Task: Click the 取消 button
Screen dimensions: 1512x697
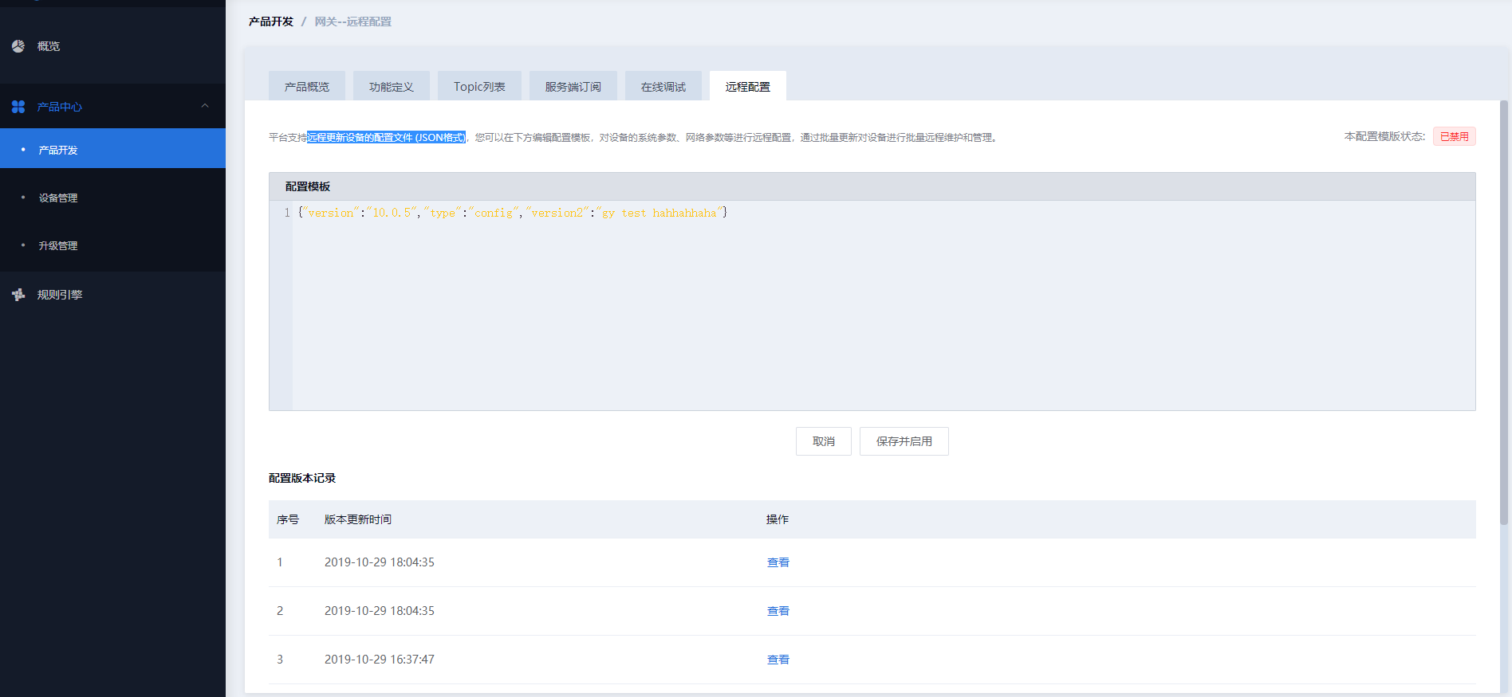Action: coord(824,441)
